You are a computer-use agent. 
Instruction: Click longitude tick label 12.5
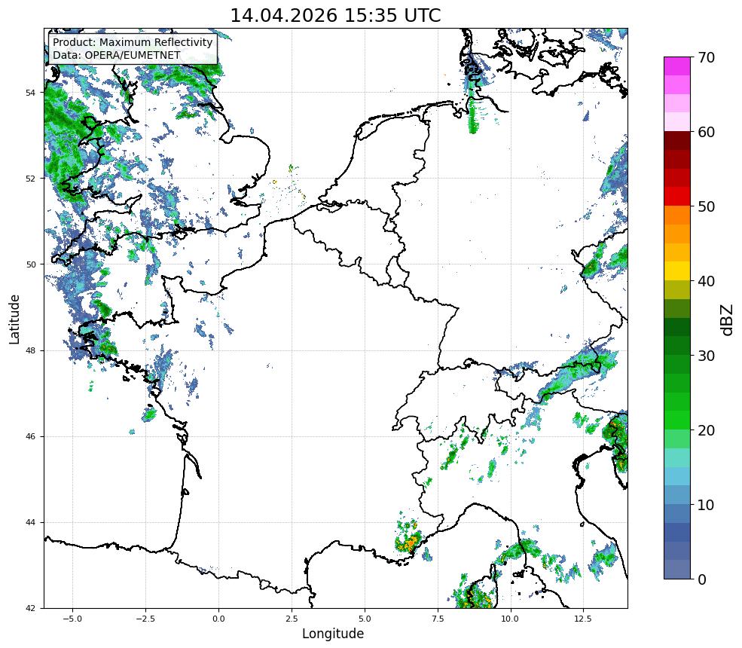click(584, 619)
